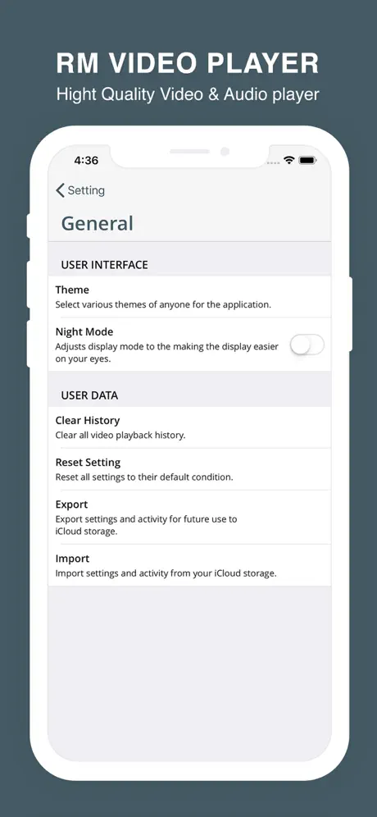Click the General page heading
The height and width of the screenshot is (817, 377).
click(x=98, y=223)
